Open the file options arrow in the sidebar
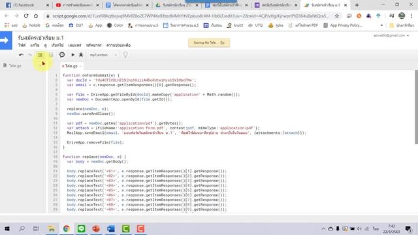This screenshot has height=235, width=418. pyautogui.click(x=40, y=65)
